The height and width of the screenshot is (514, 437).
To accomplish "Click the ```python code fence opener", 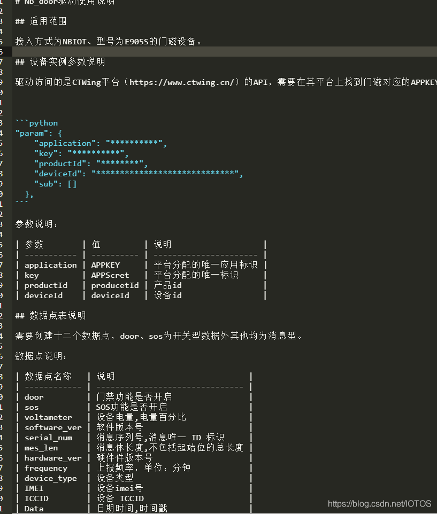I will (x=36, y=123).
